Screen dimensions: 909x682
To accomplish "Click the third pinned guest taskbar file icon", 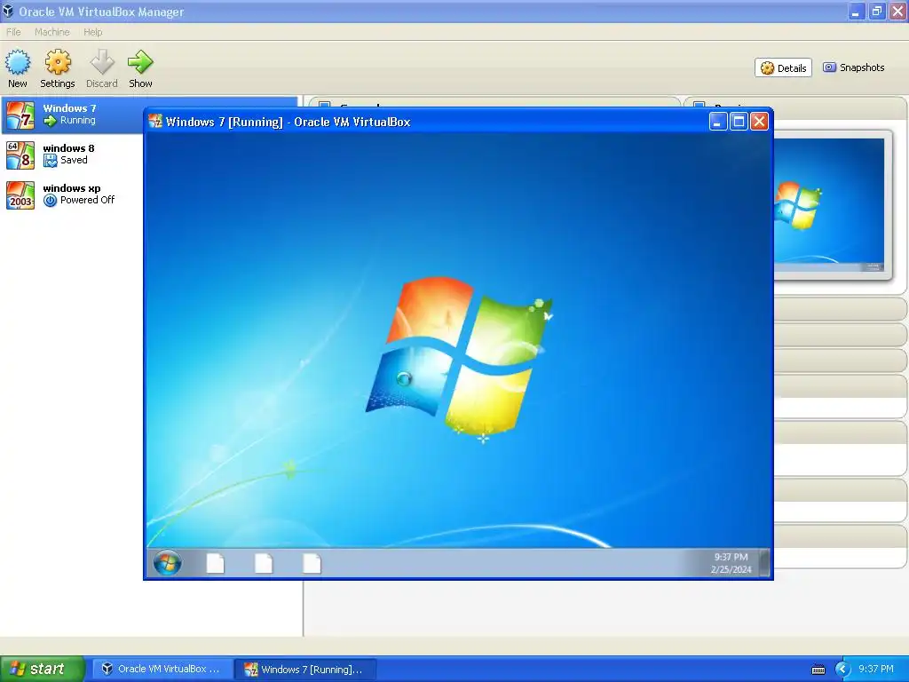I will 312,563.
